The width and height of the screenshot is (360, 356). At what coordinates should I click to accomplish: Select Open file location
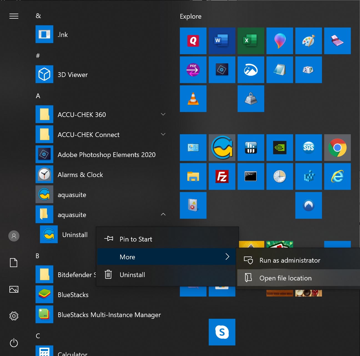point(285,278)
